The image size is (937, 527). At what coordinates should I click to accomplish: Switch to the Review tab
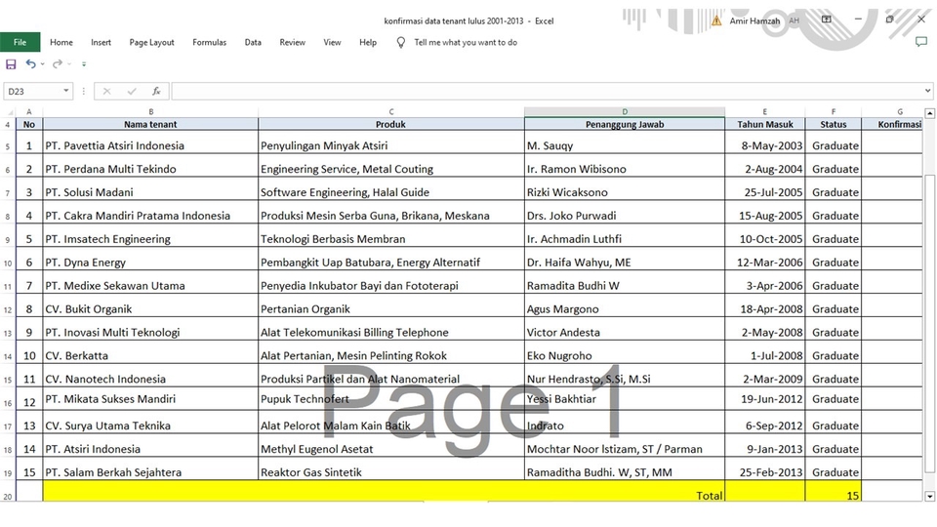tap(292, 42)
